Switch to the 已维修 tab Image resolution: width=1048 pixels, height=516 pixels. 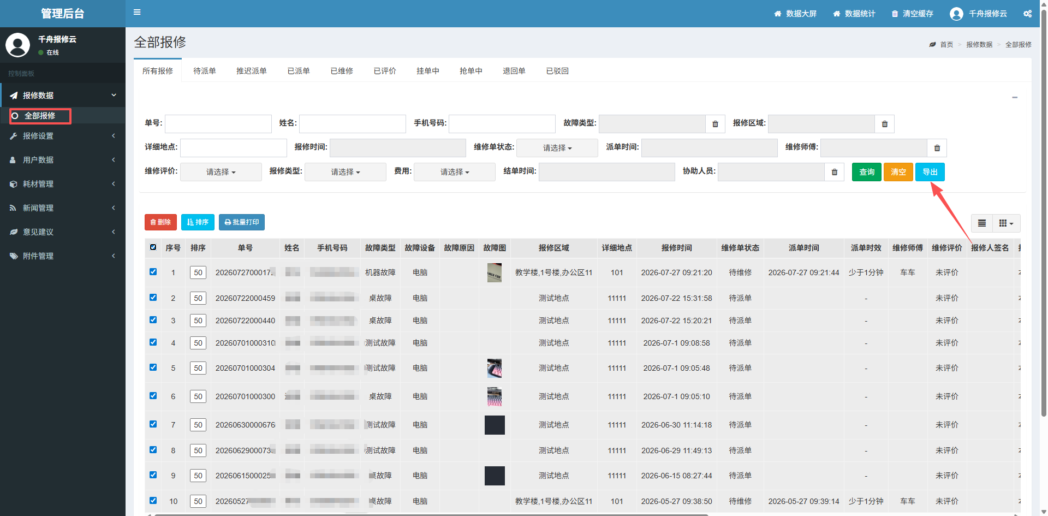pyautogui.click(x=342, y=71)
